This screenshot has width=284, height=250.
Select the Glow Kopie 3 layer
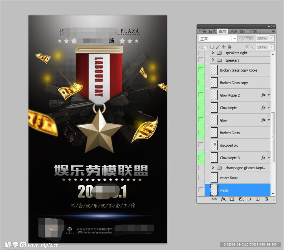pyautogui.click(x=237, y=158)
